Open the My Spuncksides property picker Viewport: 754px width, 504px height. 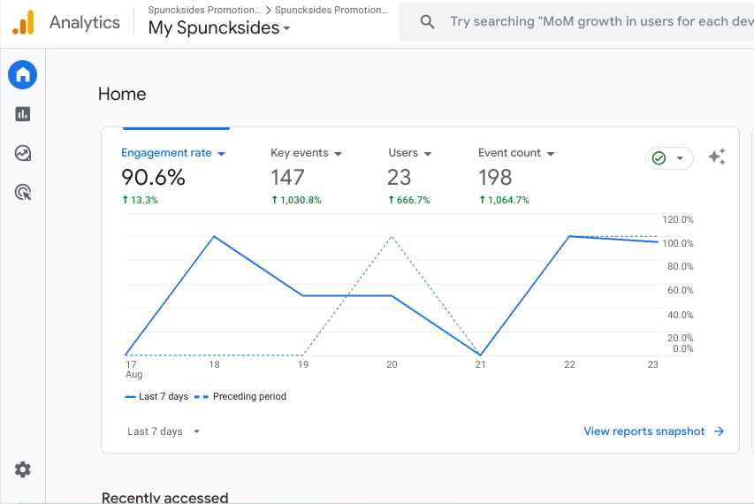tap(219, 28)
